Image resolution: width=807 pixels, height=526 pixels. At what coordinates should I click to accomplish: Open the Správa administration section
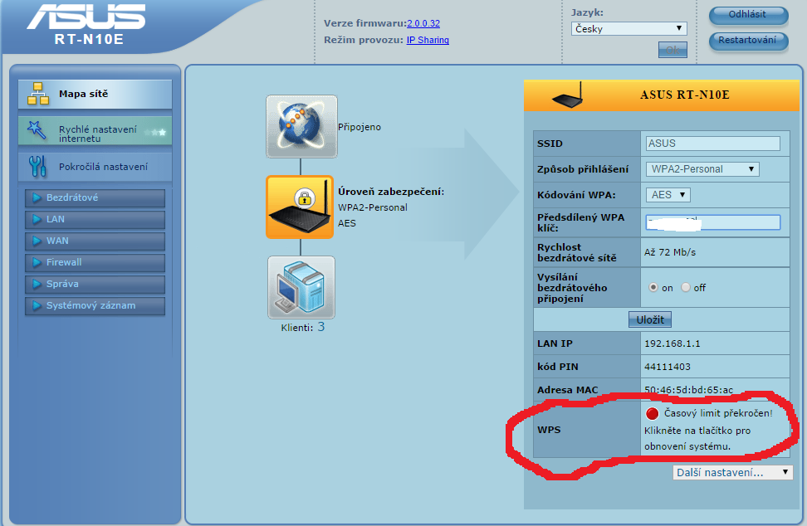95,285
